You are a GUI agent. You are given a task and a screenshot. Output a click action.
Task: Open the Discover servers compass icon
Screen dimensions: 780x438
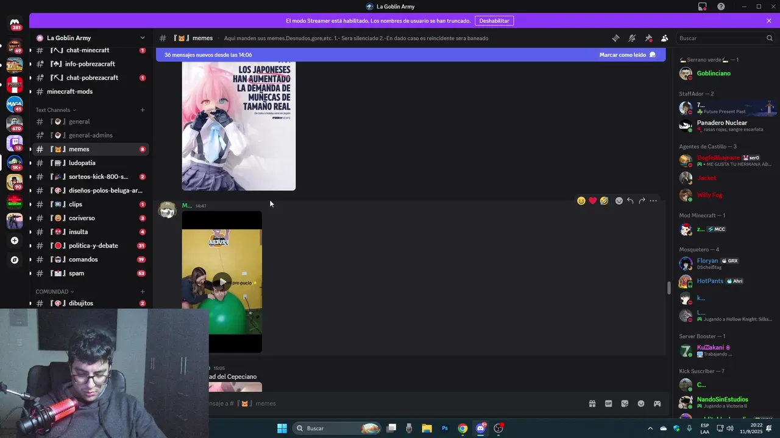[x=15, y=260]
